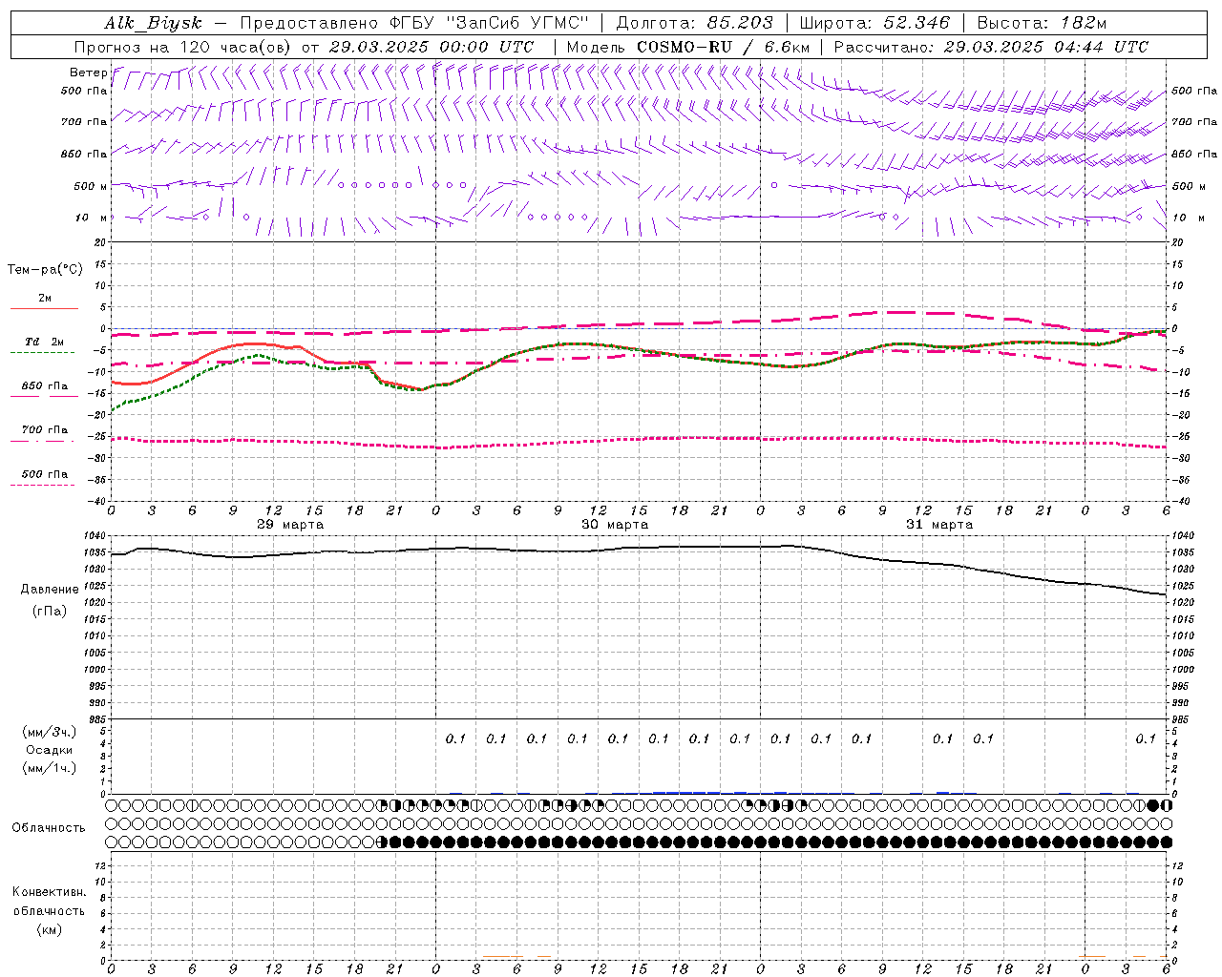
Task: Click the "Ветер" wind panel label
Action: click(x=88, y=73)
